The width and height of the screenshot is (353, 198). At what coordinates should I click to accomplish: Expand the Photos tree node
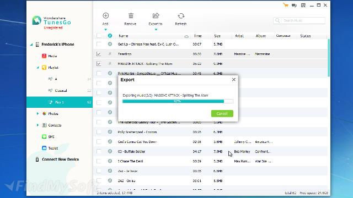tap(38, 114)
